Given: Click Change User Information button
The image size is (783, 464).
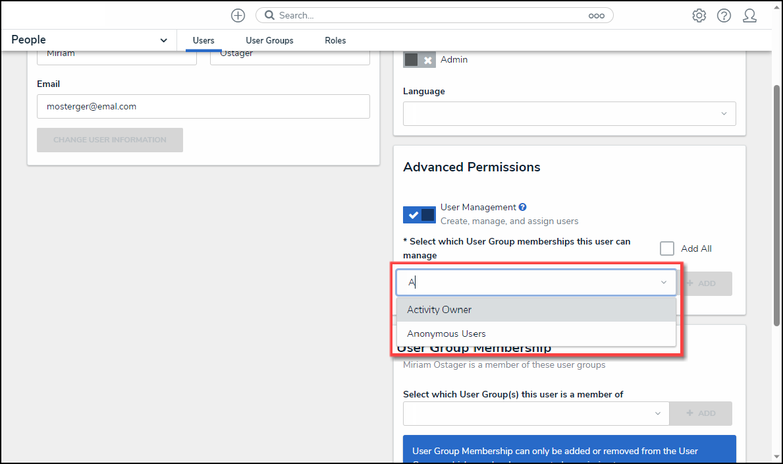Looking at the screenshot, I should point(110,140).
